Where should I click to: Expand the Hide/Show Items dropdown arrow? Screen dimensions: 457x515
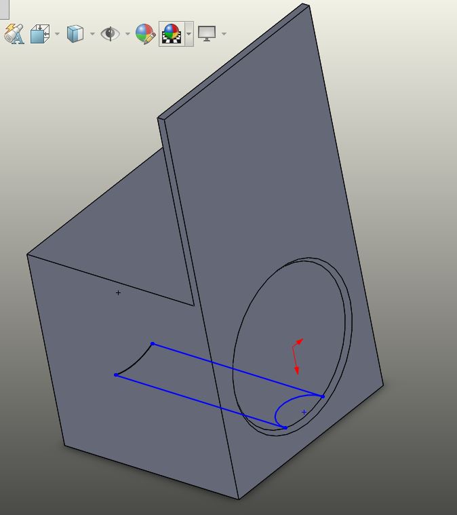click(x=127, y=33)
